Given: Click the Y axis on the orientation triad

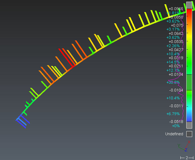Looking at the screenshot, I should point(179,145).
